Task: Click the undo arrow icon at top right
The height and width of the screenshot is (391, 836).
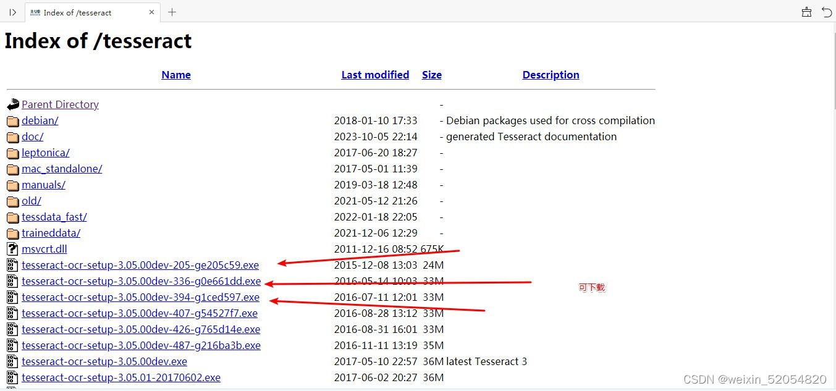Action: point(826,12)
